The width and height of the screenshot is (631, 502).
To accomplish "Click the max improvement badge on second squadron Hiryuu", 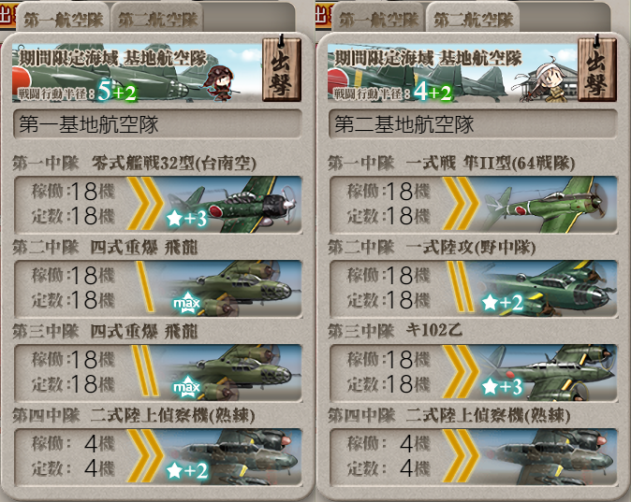I will coord(186,304).
